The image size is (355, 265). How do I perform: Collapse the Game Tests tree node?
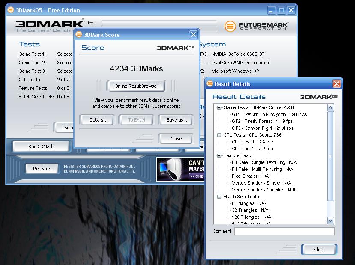219,108
